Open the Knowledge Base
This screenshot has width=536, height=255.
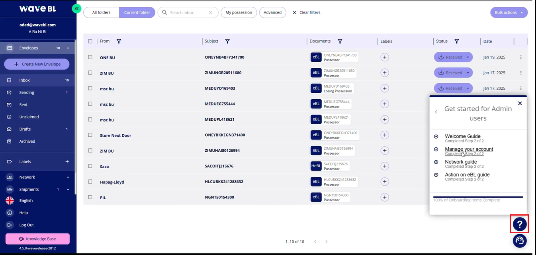pos(37,239)
